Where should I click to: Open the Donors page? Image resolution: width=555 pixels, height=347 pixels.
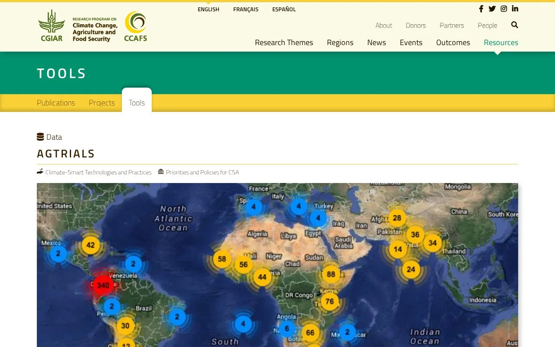click(416, 26)
